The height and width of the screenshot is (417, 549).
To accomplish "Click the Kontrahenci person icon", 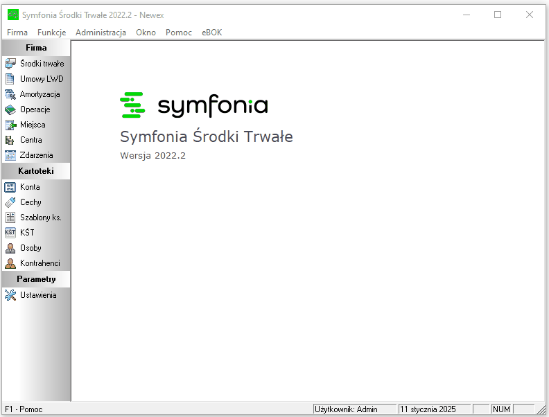I will (x=10, y=263).
